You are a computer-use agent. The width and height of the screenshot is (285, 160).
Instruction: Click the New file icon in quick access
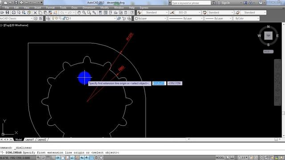coord(6,3)
